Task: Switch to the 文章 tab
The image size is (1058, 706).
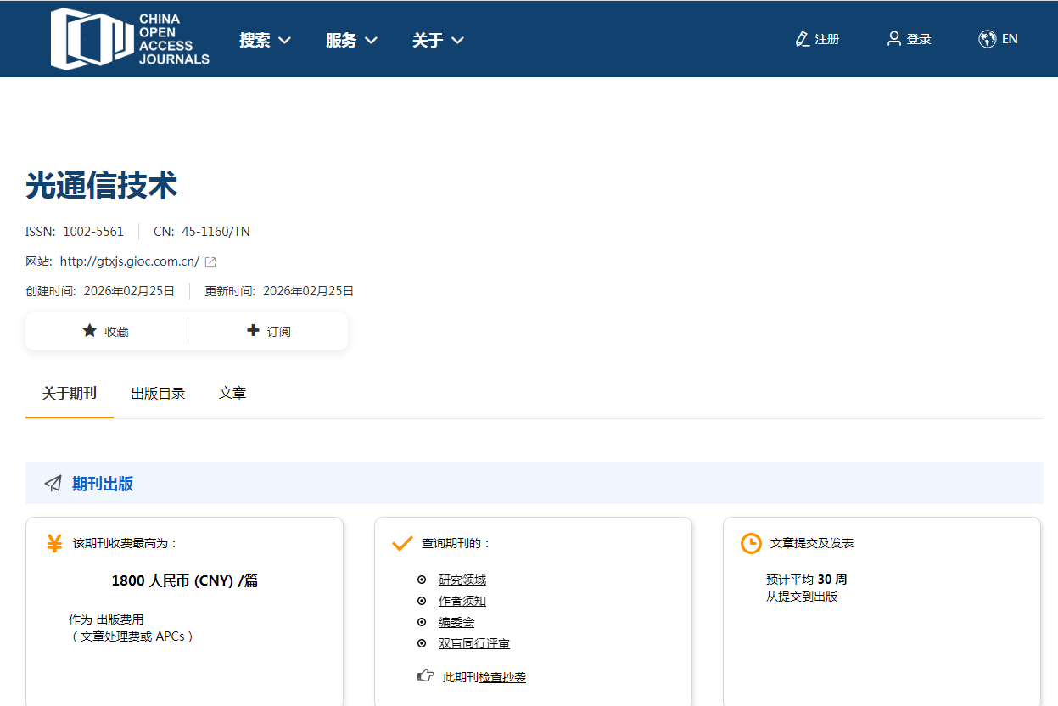Action: click(x=232, y=394)
